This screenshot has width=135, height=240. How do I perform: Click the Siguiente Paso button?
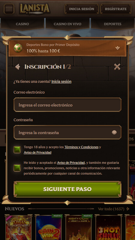[x=67, y=189]
